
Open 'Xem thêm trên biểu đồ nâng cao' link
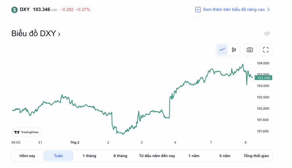click(234, 9)
